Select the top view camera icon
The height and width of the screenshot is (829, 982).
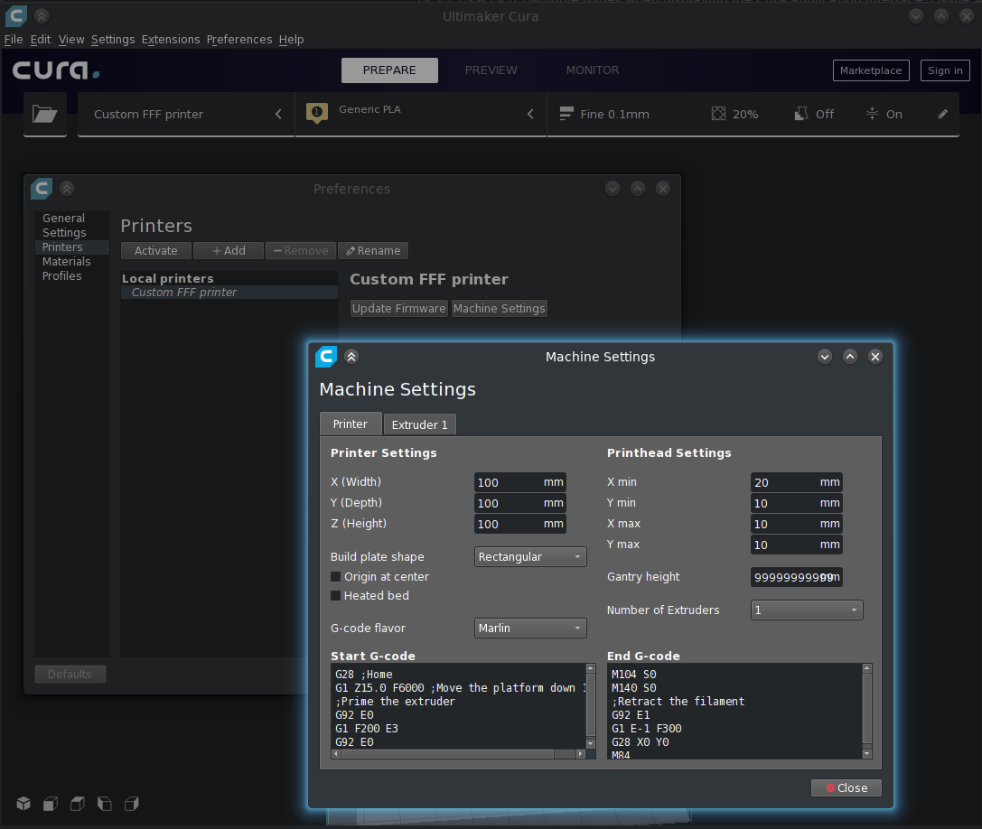[x=78, y=804]
